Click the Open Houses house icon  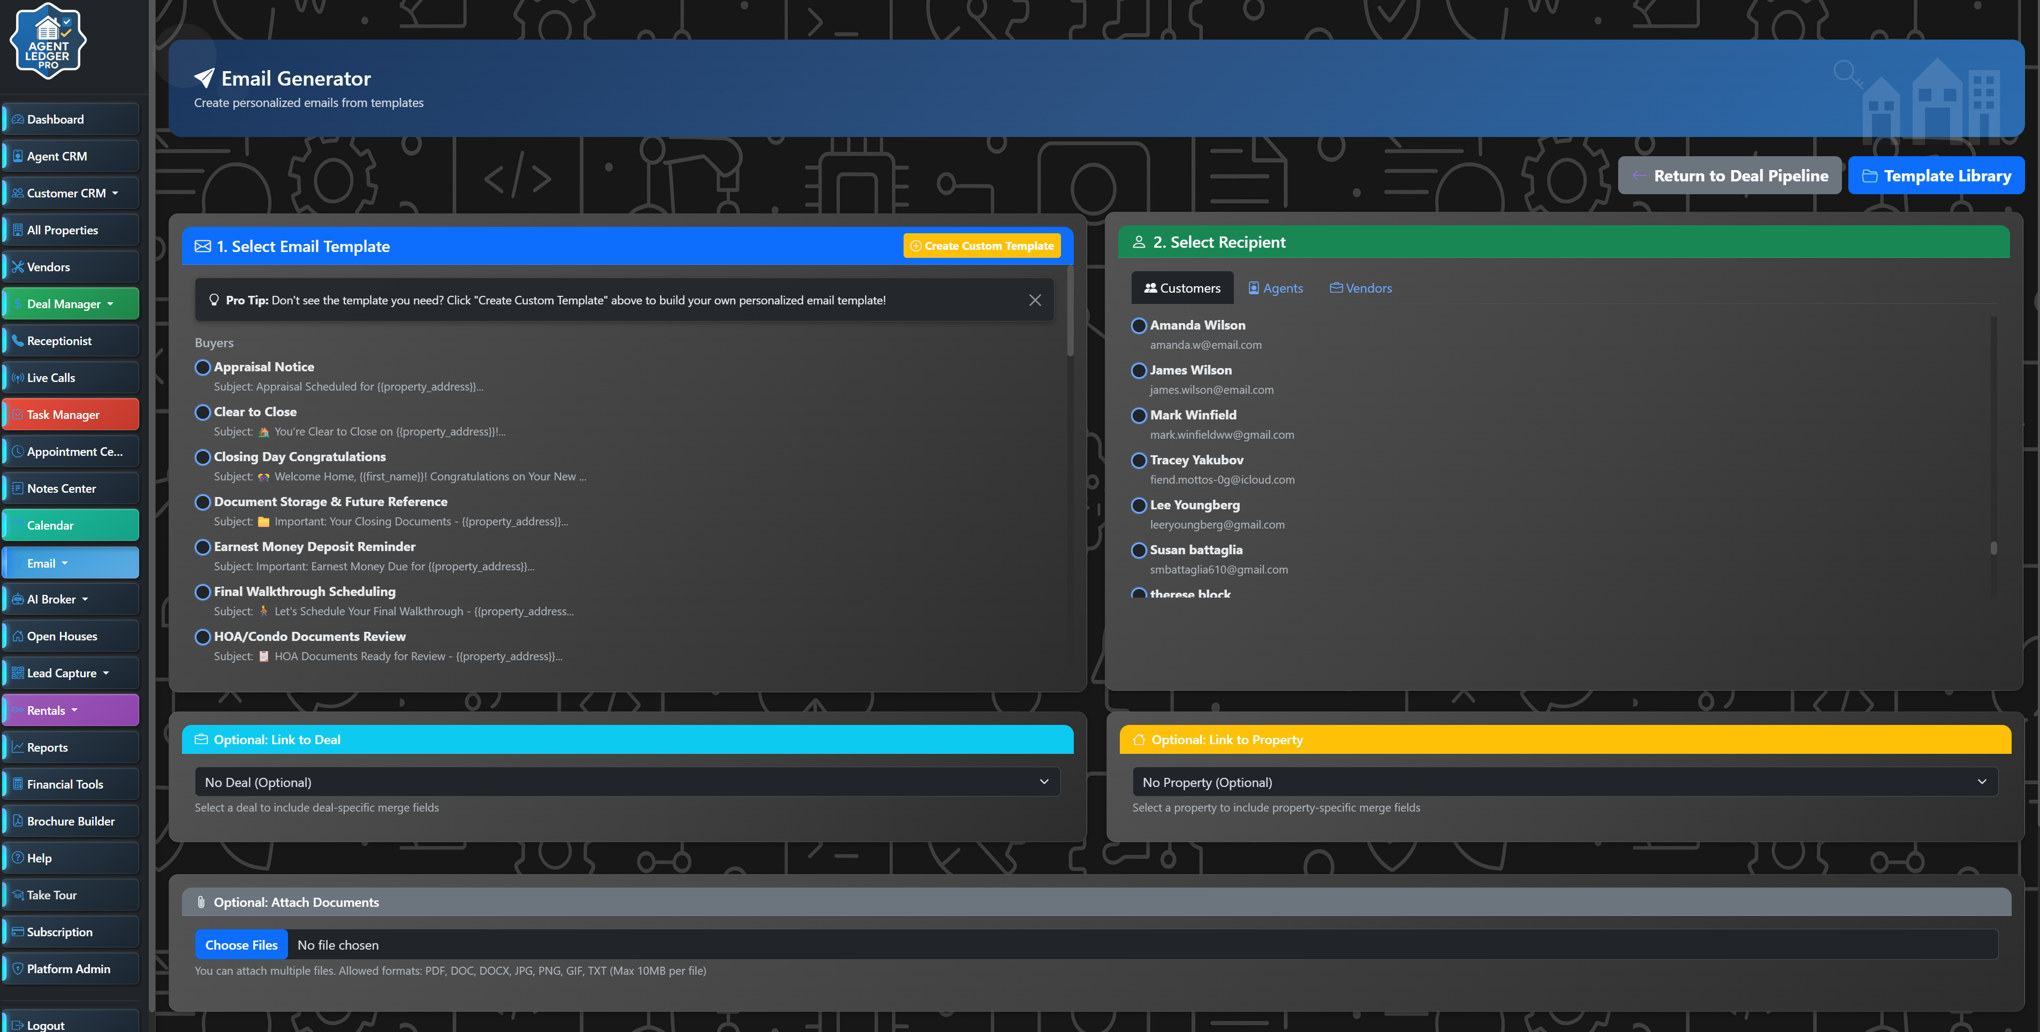click(18, 636)
